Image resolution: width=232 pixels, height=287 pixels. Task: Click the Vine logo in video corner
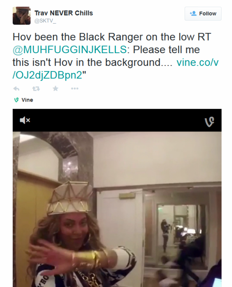[x=209, y=122]
